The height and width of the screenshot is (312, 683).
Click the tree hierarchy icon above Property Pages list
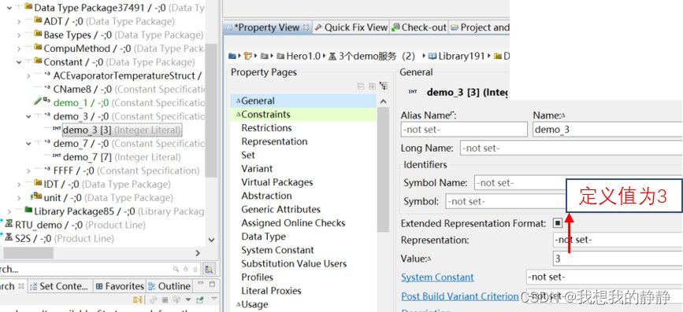[384, 86]
